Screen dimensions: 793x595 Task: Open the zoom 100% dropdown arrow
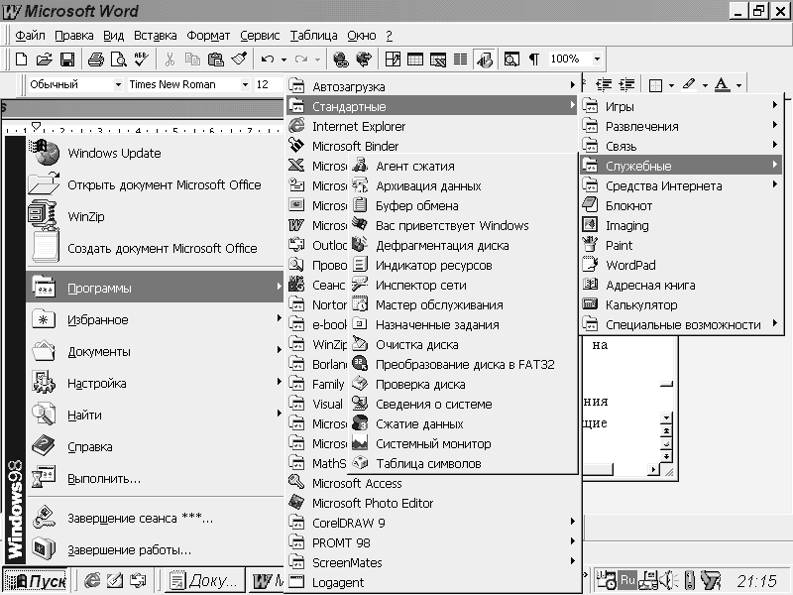[x=597, y=59]
